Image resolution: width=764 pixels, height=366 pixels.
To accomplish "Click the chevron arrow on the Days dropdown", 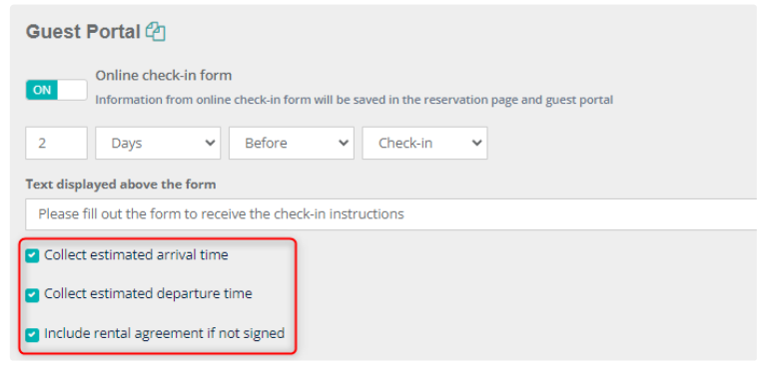I will [210, 143].
